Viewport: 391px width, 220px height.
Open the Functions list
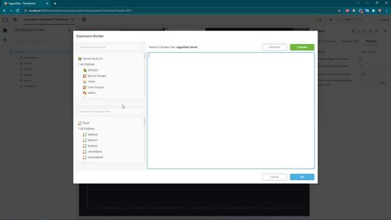(274, 47)
